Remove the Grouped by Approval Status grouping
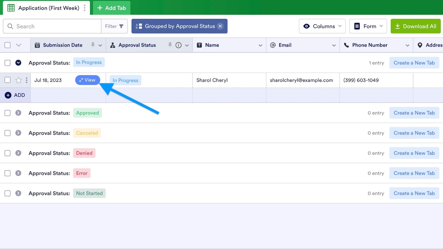This screenshot has height=249, width=443. tap(220, 26)
